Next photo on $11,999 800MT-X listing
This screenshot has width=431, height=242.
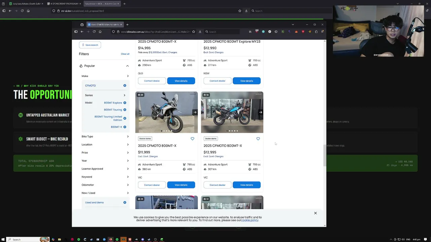pyautogui.click(x=195, y=112)
